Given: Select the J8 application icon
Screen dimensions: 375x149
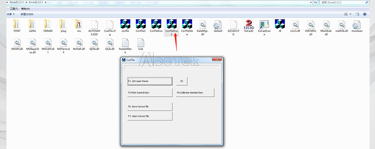Looking at the screenshot, I should coord(280,25).
